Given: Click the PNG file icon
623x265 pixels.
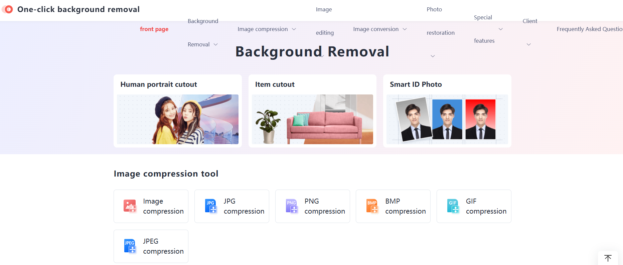Looking at the screenshot, I should (x=291, y=206).
